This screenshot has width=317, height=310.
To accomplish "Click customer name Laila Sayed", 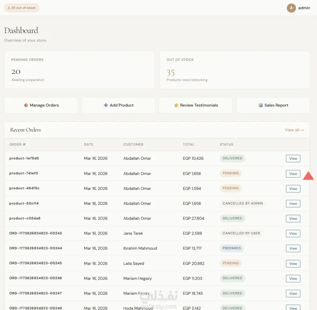I will tap(134, 263).
